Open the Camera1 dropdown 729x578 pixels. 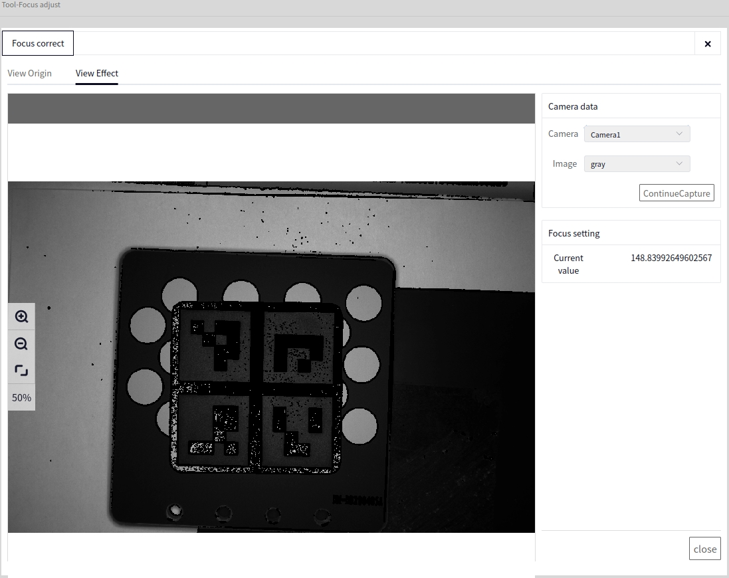(x=637, y=134)
